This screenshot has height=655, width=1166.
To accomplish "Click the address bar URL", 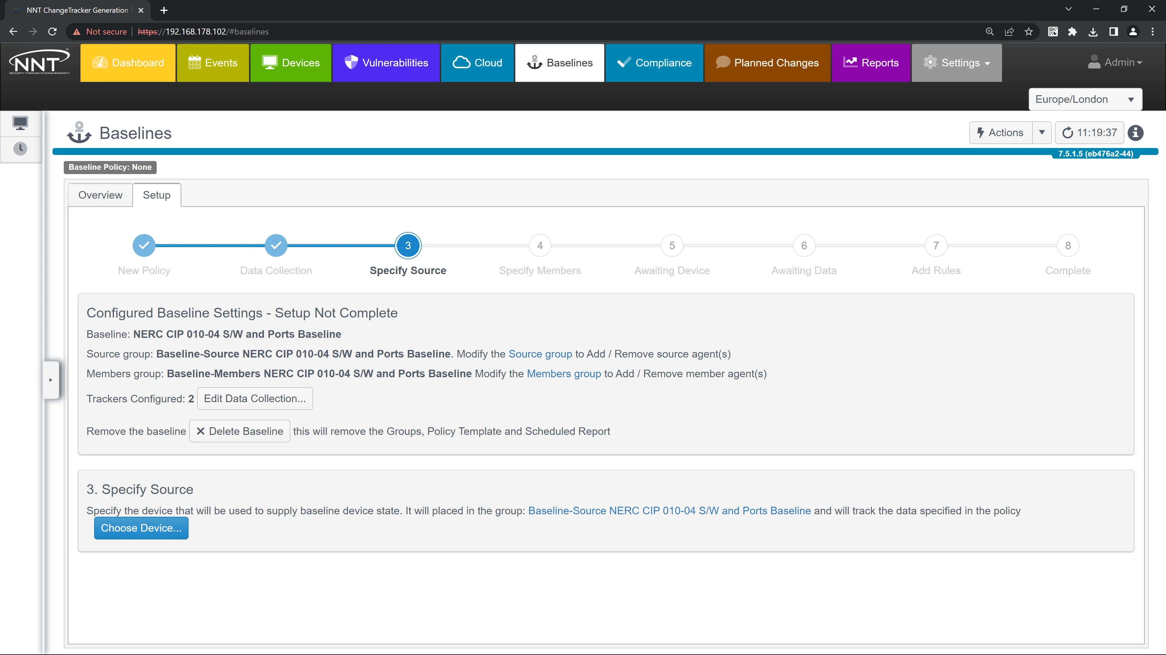I will tap(203, 32).
